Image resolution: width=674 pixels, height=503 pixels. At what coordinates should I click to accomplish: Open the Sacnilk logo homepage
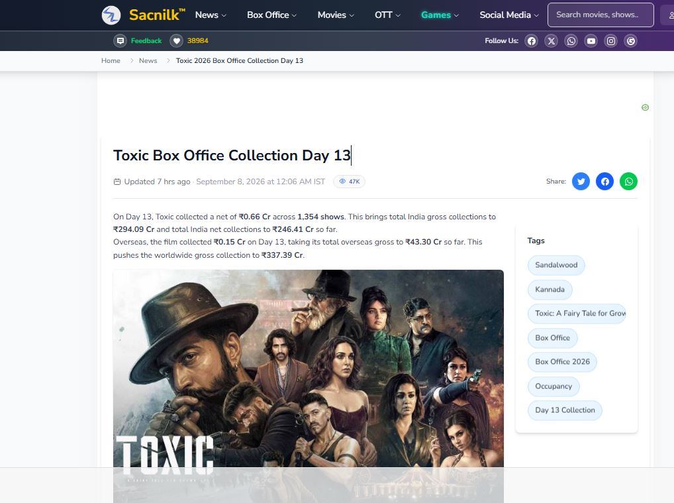(143, 15)
